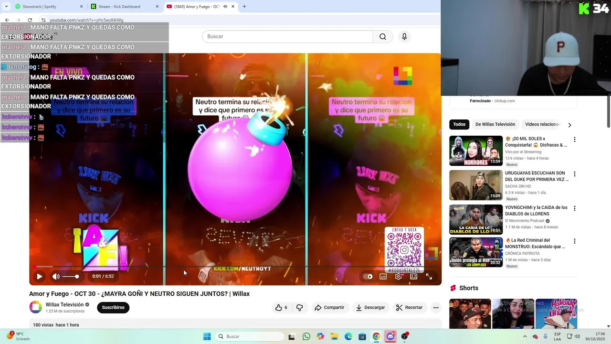Screen dimensions: 611x344
Task: Click the YouTube search field
Action: [x=287, y=36]
